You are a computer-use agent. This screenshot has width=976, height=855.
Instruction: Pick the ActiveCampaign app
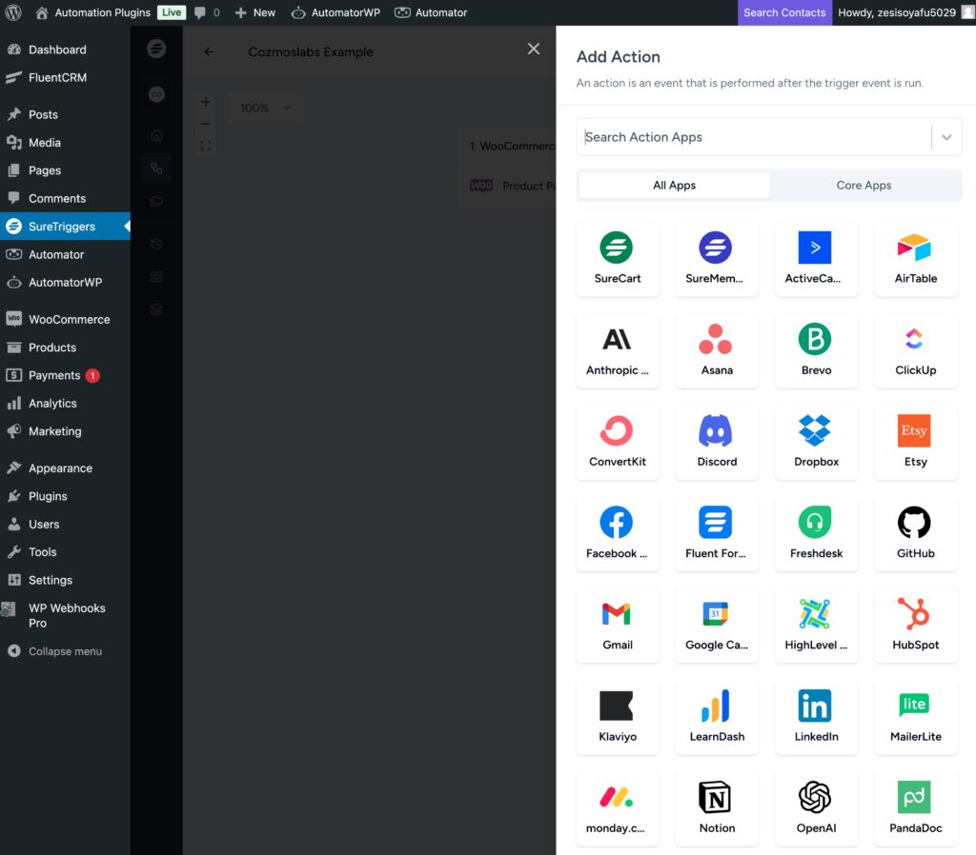point(816,259)
